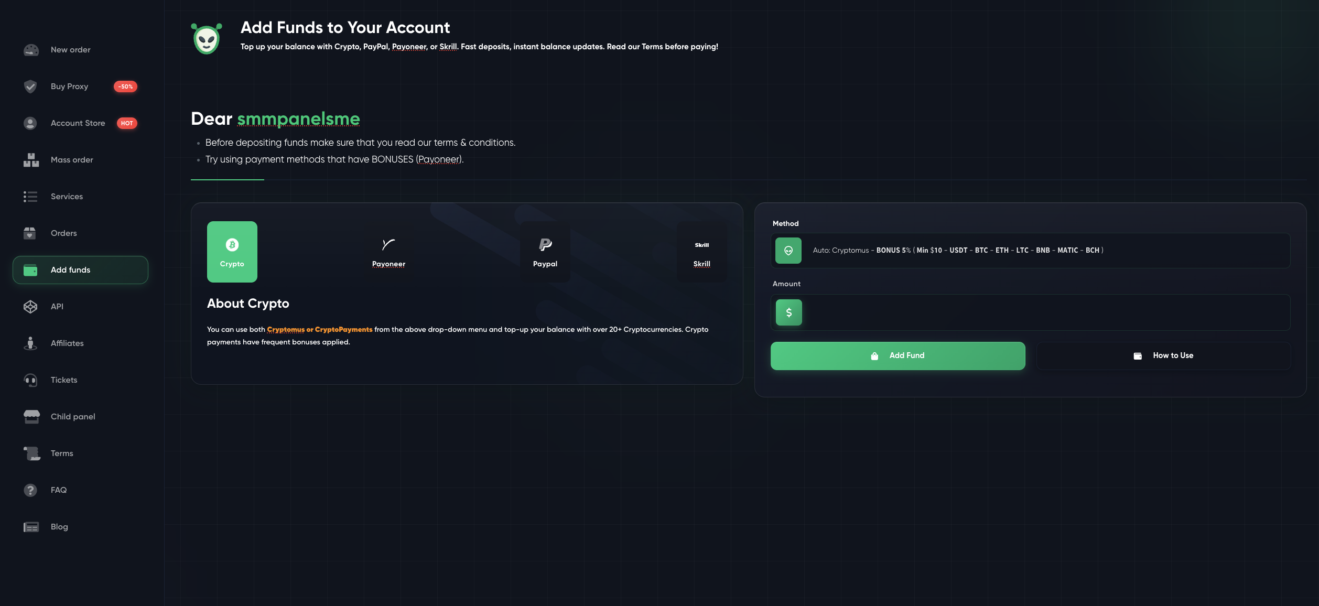
Task: Select the Skrill payment tab
Action: coord(701,252)
